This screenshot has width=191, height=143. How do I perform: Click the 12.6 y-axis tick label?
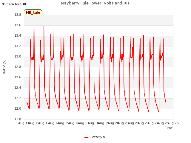pos(18,77)
